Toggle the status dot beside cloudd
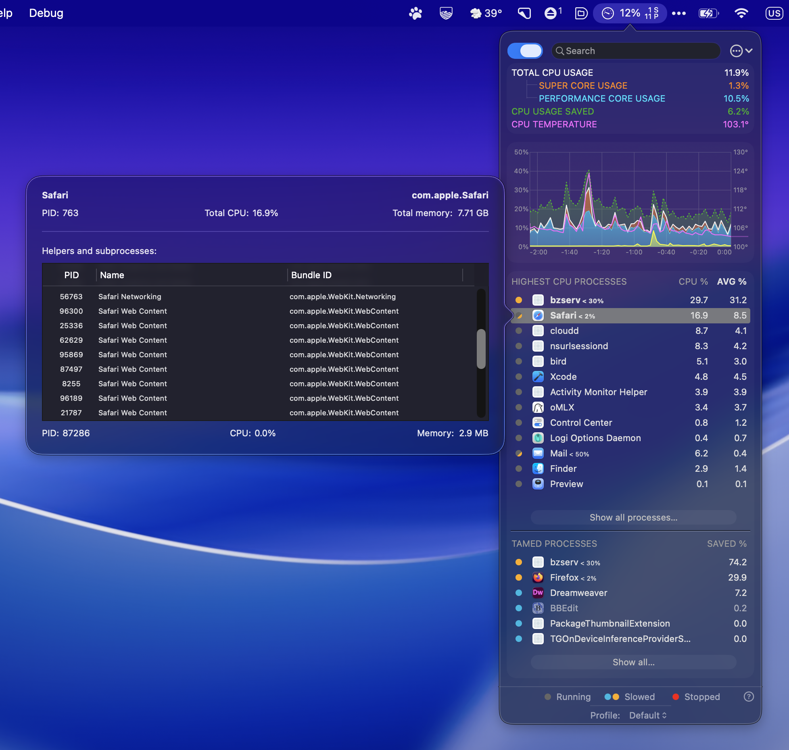The height and width of the screenshot is (750, 789). (x=519, y=331)
